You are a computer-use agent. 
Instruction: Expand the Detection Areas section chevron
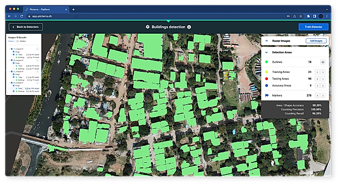(x=267, y=52)
